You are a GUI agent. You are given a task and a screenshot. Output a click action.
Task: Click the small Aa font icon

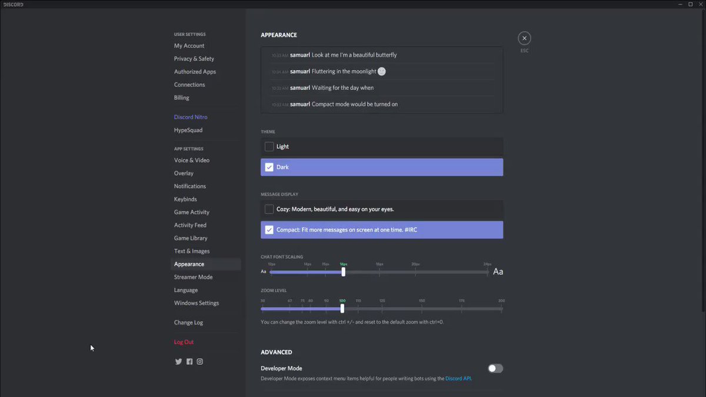coord(264,272)
